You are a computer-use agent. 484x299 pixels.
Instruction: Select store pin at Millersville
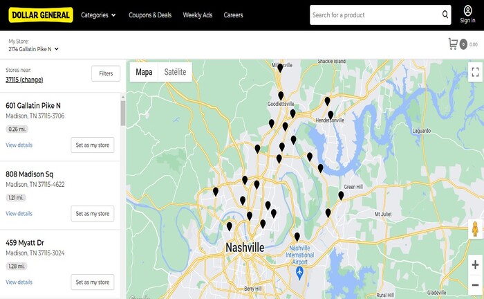280,68
